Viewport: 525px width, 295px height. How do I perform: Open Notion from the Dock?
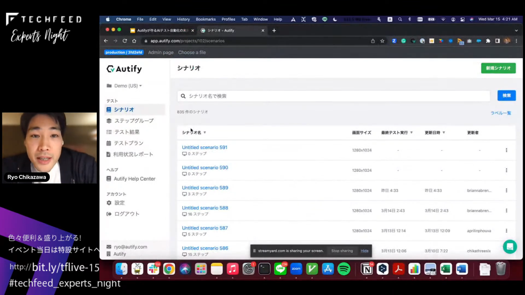tap(367, 269)
